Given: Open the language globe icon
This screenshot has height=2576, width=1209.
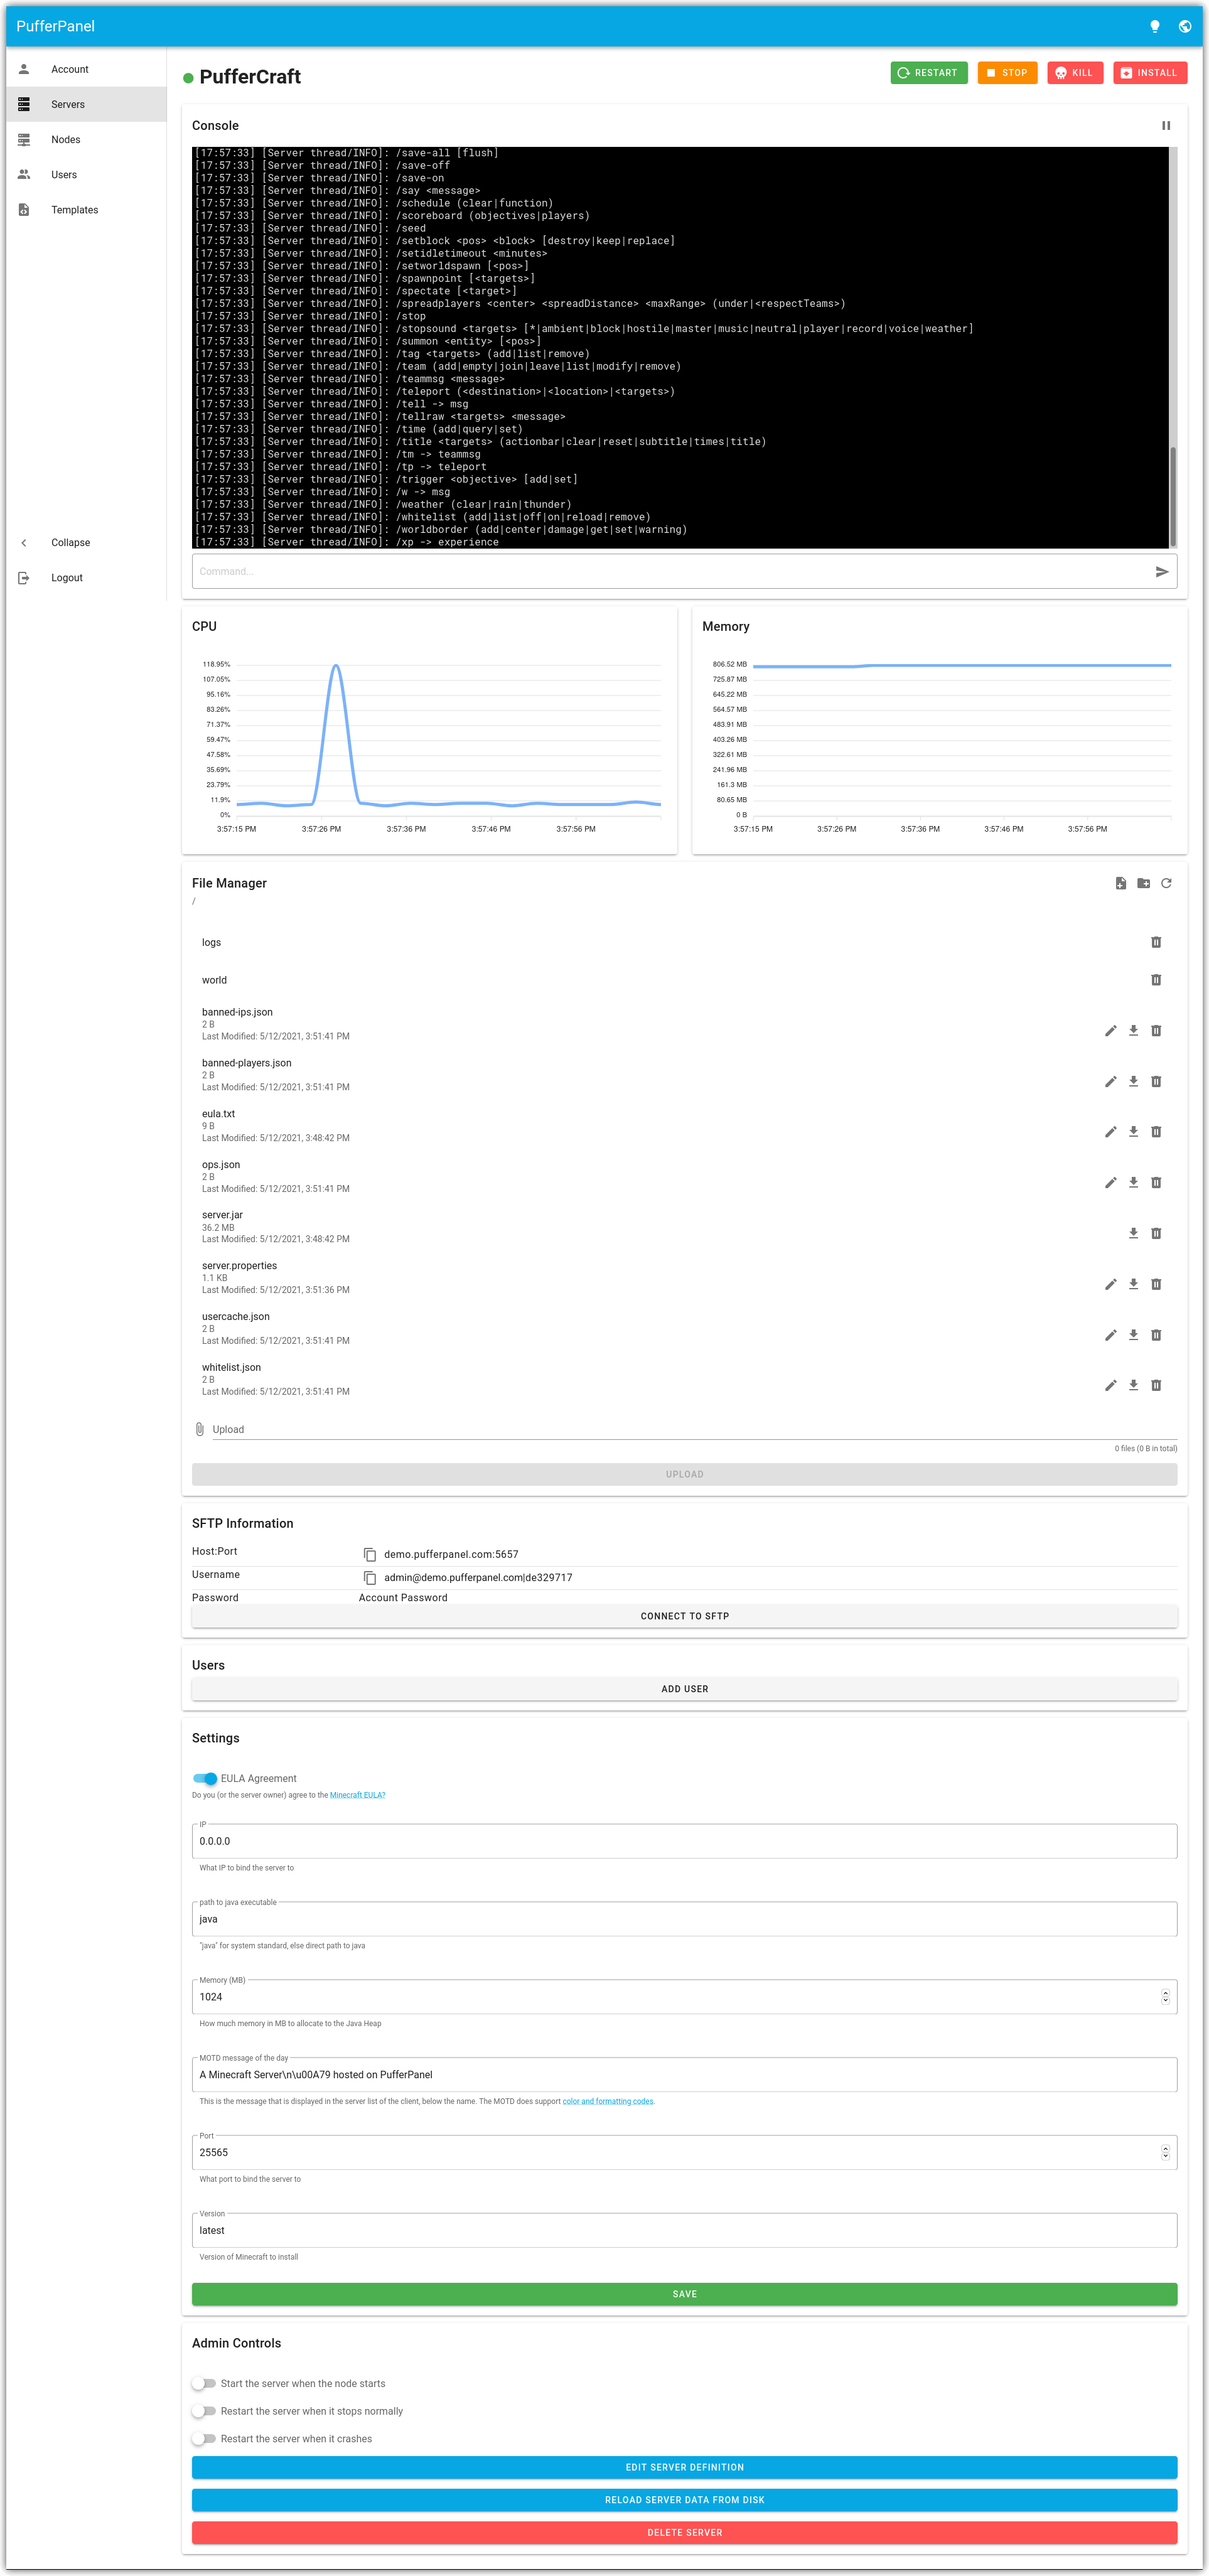Looking at the screenshot, I should tap(1184, 27).
